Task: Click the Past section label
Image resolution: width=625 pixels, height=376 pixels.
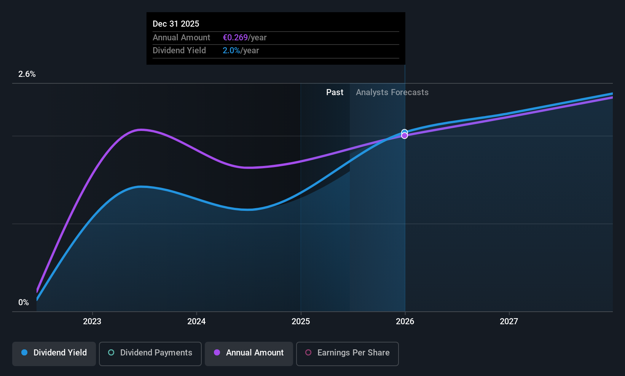Action: pyautogui.click(x=335, y=92)
